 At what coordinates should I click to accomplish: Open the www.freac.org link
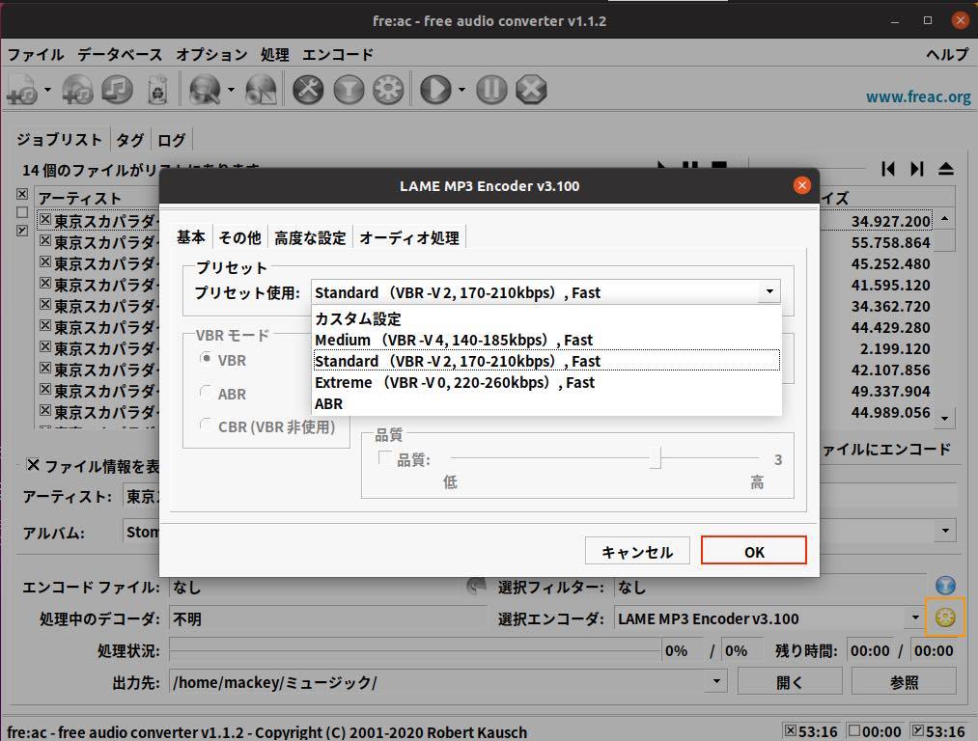click(x=918, y=96)
